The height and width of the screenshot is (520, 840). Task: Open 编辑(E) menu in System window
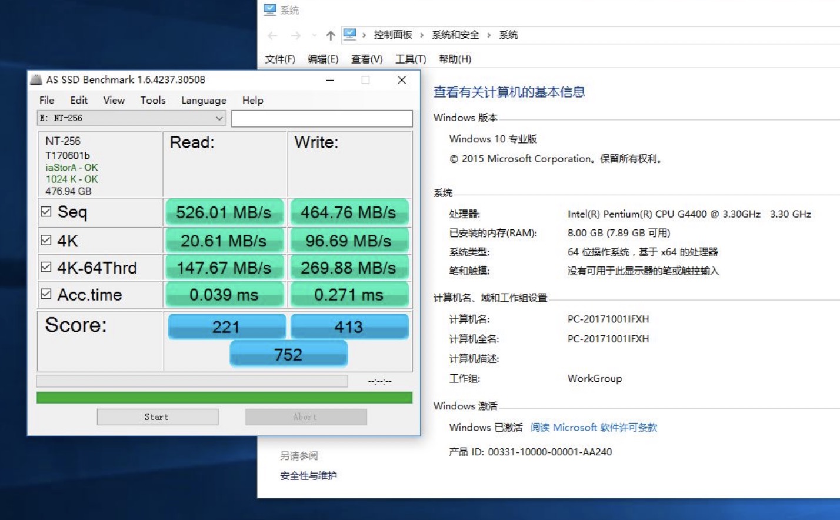323,59
